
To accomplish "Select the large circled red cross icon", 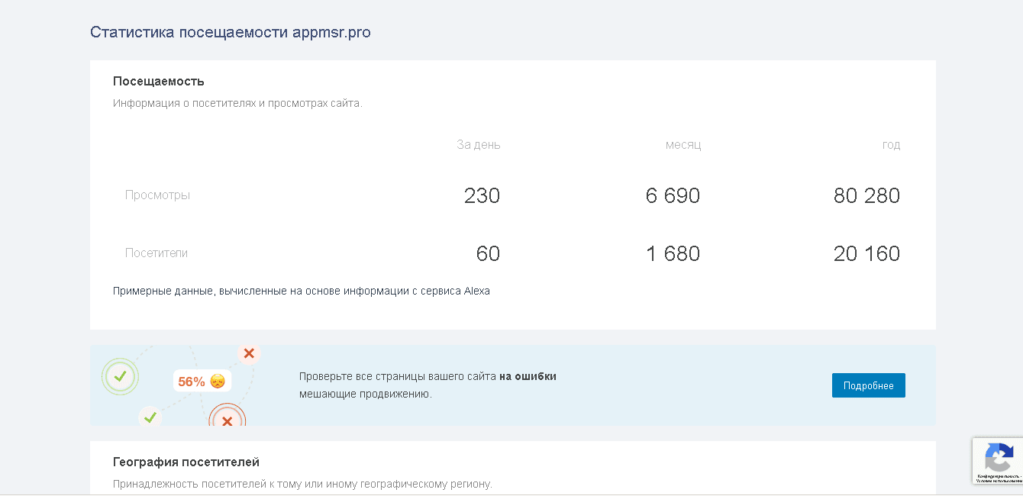I will pos(226,420).
